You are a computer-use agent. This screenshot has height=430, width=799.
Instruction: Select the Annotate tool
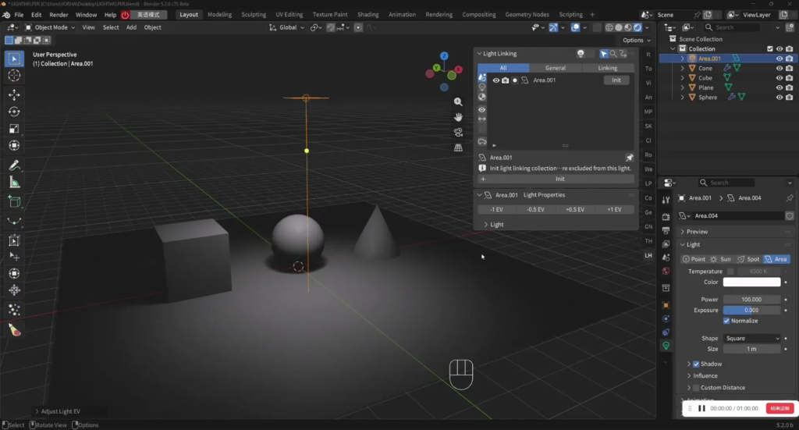[14, 165]
